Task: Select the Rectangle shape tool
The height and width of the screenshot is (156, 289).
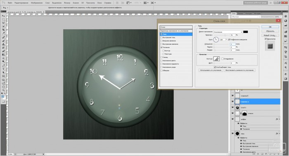Action: click(3, 76)
